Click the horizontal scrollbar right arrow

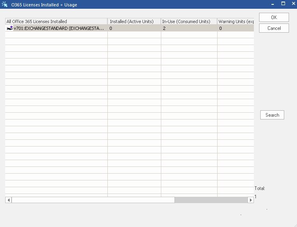pyautogui.click(x=251, y=200)
